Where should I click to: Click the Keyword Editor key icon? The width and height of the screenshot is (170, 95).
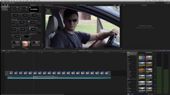click(x=10, y=3)
